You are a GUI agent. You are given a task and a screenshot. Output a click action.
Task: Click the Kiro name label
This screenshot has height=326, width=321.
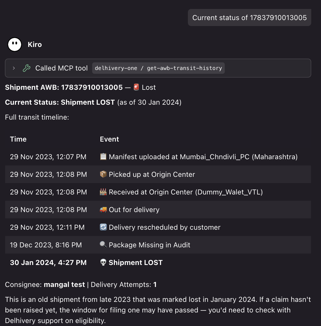(35, 44)
